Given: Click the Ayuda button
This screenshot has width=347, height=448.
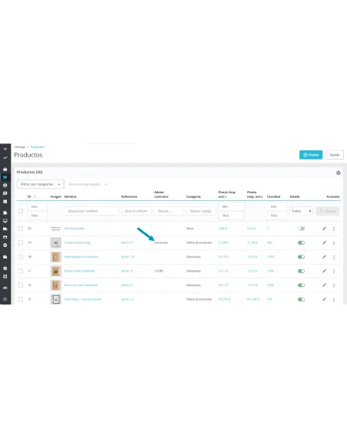Looking at the screenshot, I should pos(335,155).
